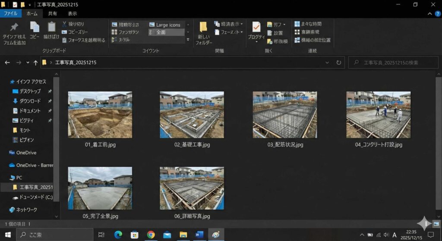
Task: Switch to the 表示 ribbon tab
Action: [x=72, y=13]
